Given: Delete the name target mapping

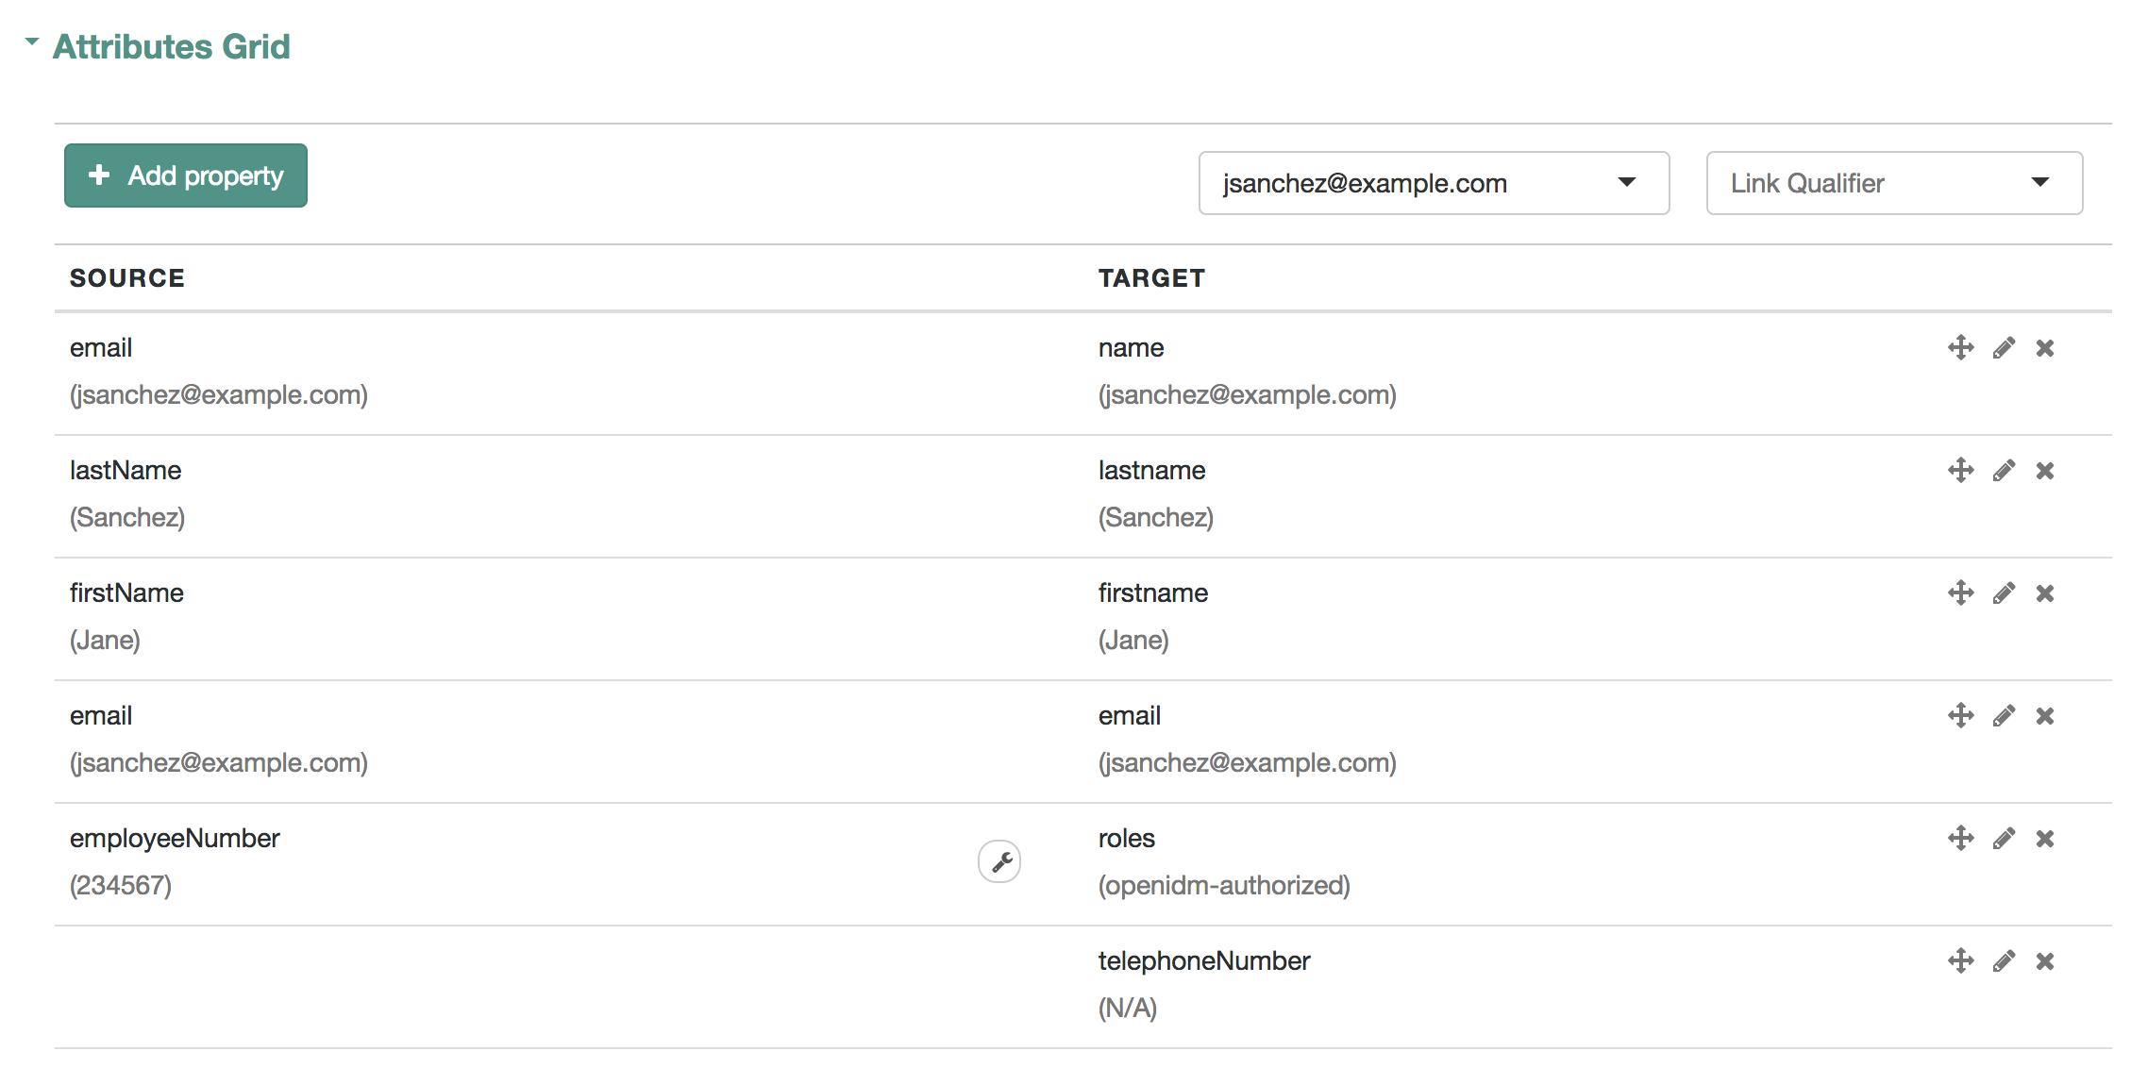Looking at the screenshot, I should pos(2045,348).
